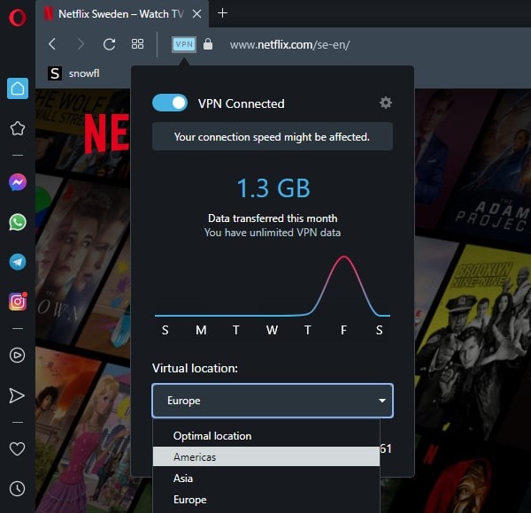Open My Flow send icon in sidebar
This screenshot has height=513, width=531.
[17, 396]
